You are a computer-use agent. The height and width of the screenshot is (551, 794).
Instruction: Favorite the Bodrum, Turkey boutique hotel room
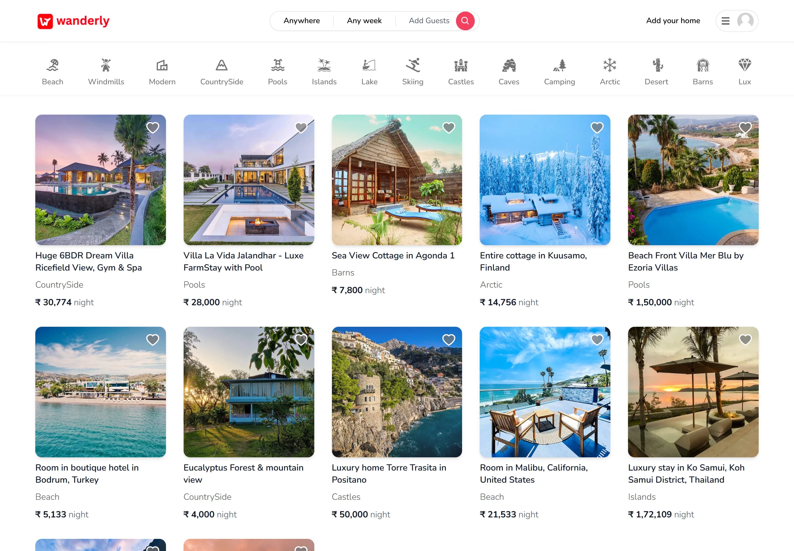pos(152,340)
